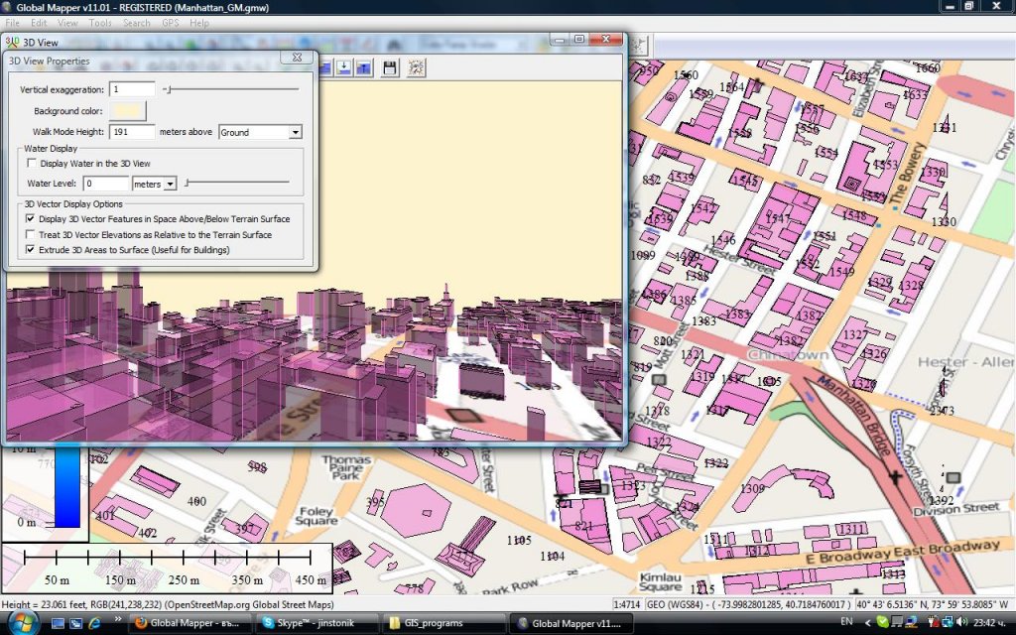
Task: Click the taskbar clock showing 23:42
Action: [x=991, y=623]
